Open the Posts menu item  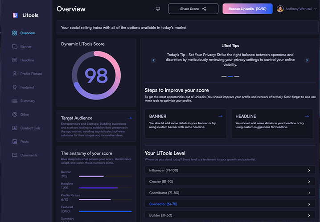[x=25, y=142]
